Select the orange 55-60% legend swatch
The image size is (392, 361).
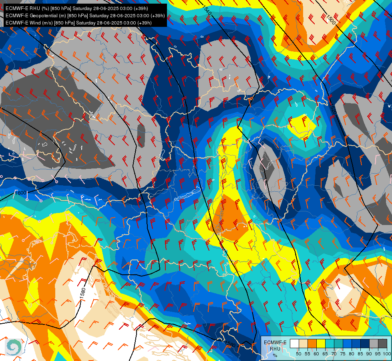(312, 343)
